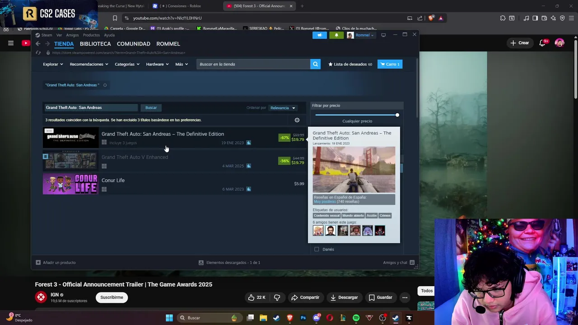Dislike the Forest 3 video

(277, 297)
